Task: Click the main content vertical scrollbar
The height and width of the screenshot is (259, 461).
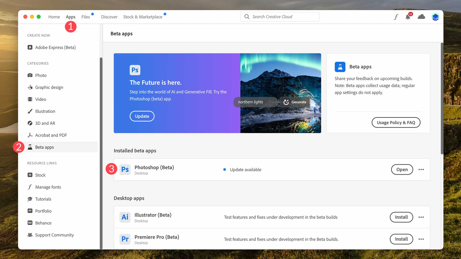Action: 442,98
